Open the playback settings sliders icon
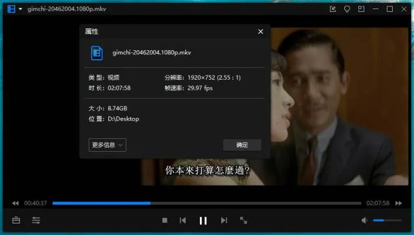The image size is (414, 235). click(36, 220)
